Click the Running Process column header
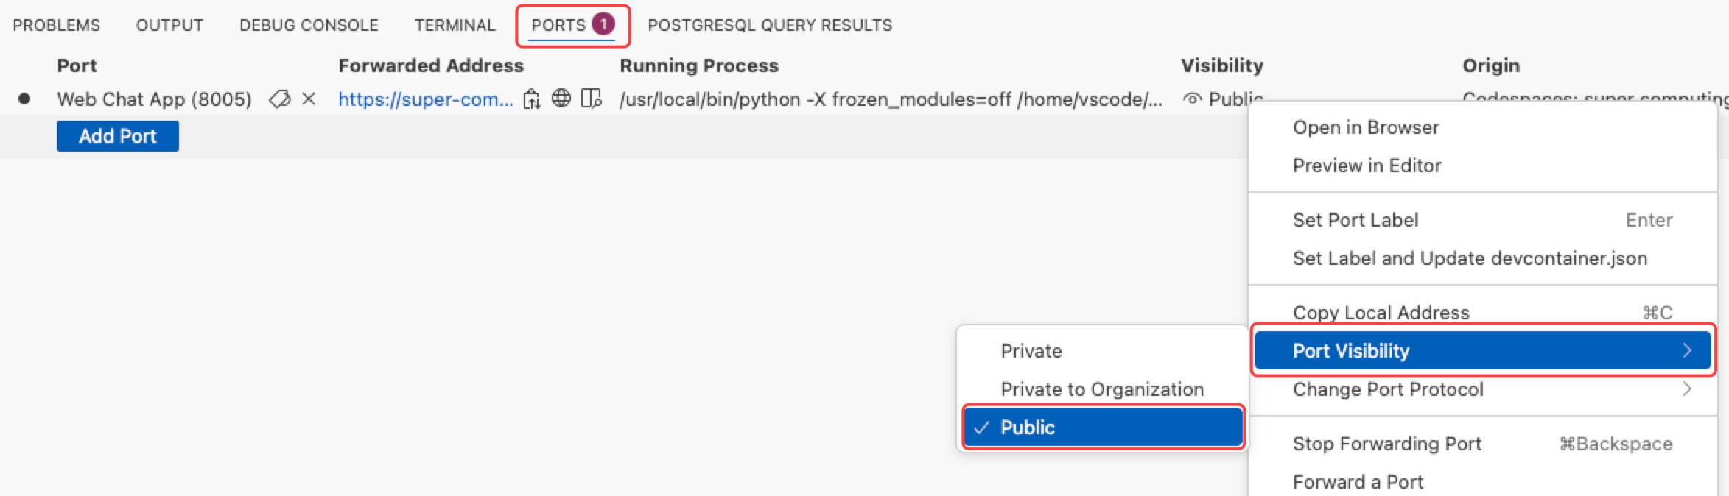 [x=698, y=65]
